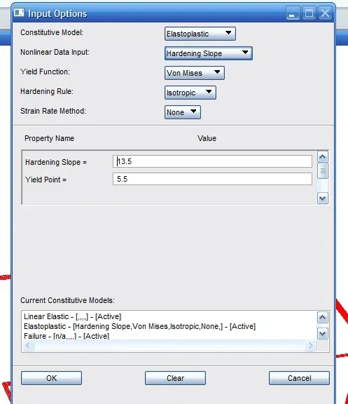Select the Linear Elastic model entry

coord(73,316)
